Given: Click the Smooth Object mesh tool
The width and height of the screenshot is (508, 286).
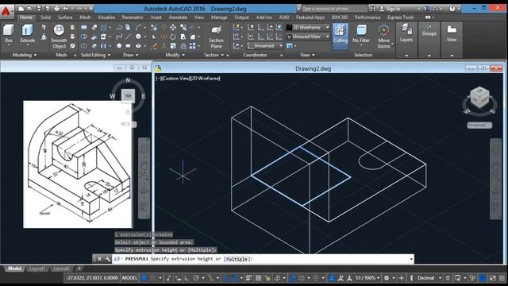Looking at the screenshot, I should (59, 37).
